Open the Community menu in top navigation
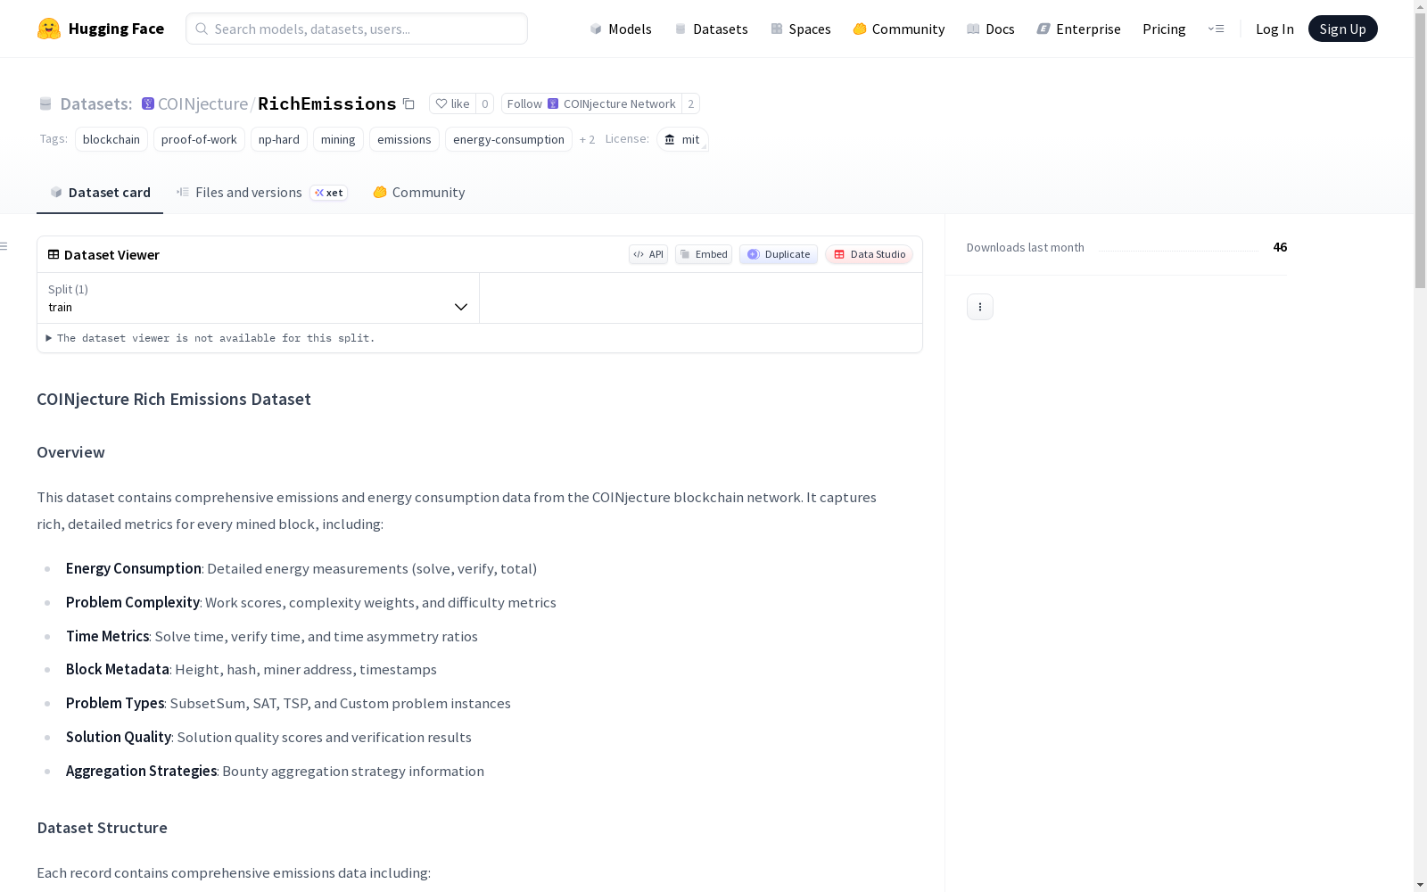Viewport: 1427px width, 892px height. (899, 29)
